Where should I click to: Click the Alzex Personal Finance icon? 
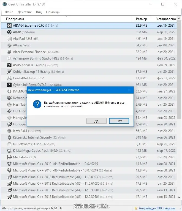[9, 52]
